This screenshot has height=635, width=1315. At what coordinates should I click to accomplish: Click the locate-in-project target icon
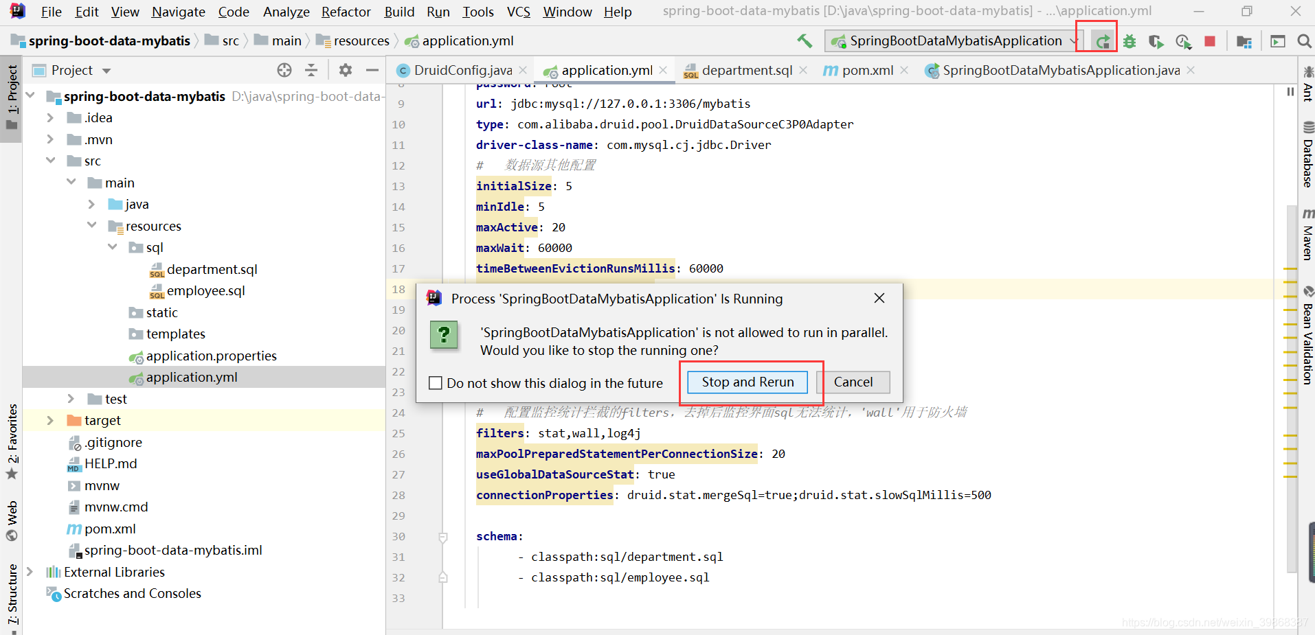coord(284,70)
